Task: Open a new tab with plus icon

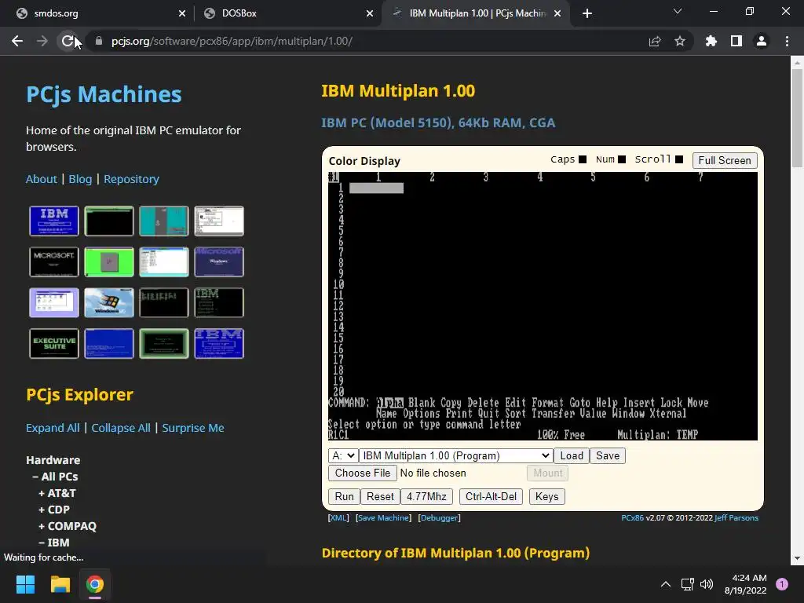Action: click(x=587, y=13)
